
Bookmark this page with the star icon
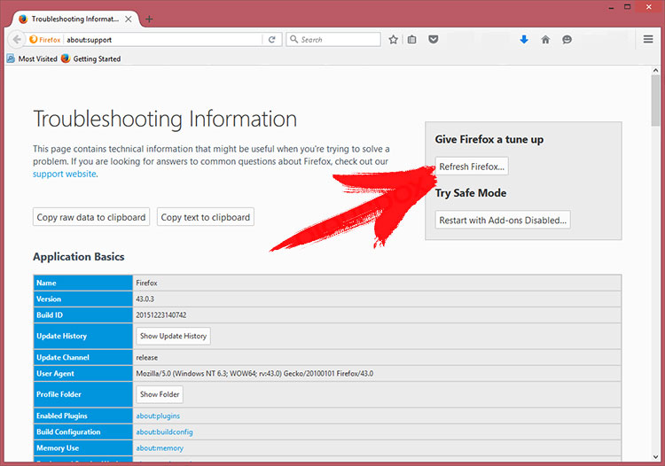[393, 39]
